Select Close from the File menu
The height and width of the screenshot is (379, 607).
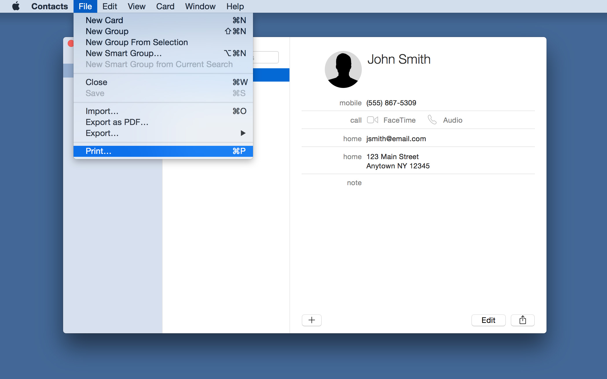click(163, 82)
